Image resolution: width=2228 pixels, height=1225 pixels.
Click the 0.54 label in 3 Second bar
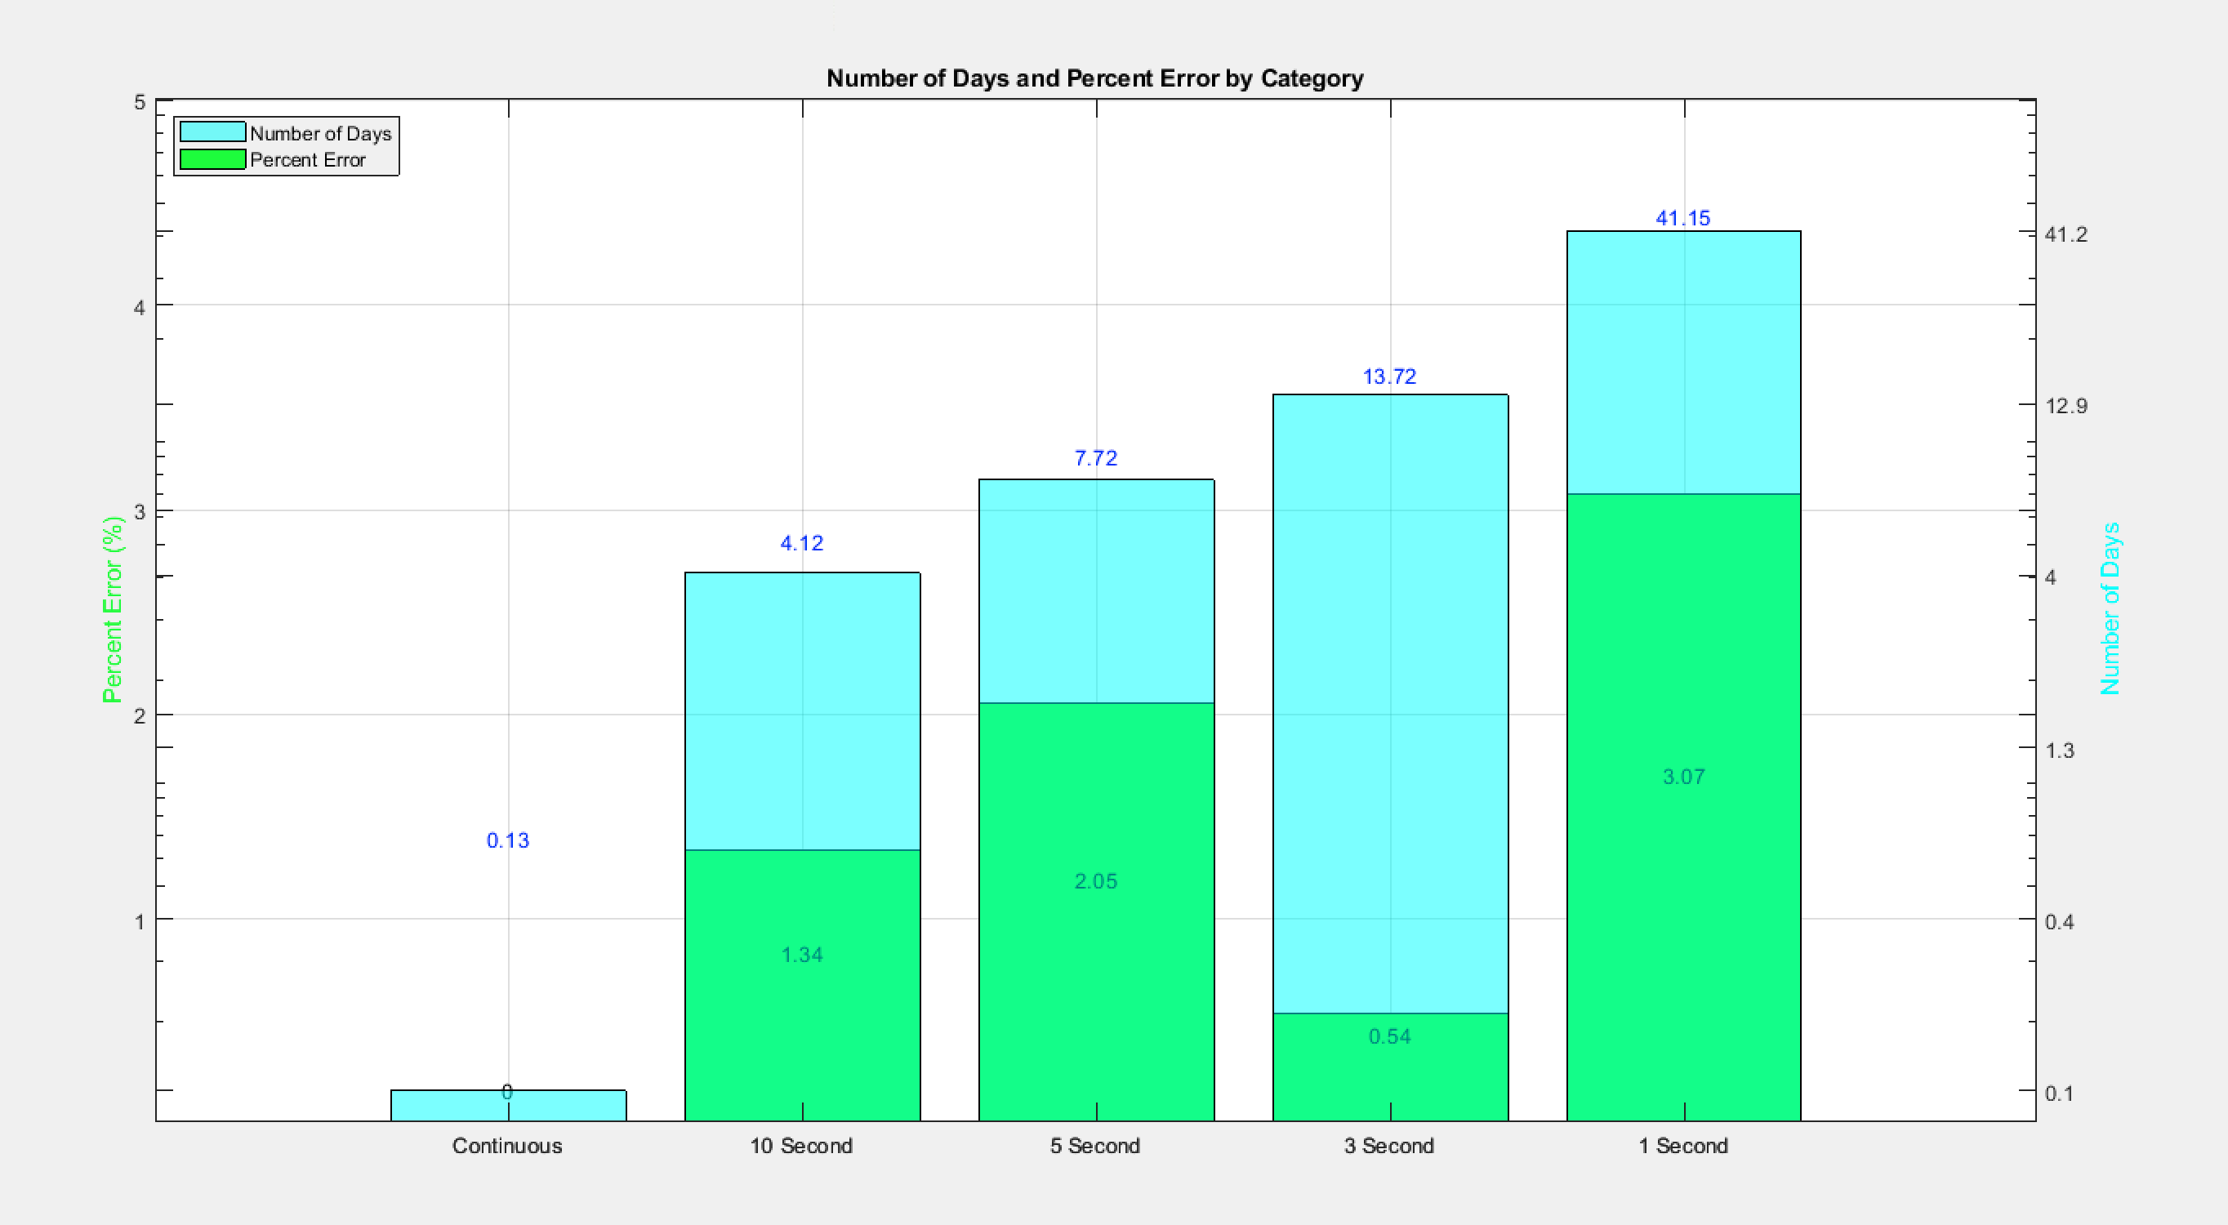tap(1390, 1036)
